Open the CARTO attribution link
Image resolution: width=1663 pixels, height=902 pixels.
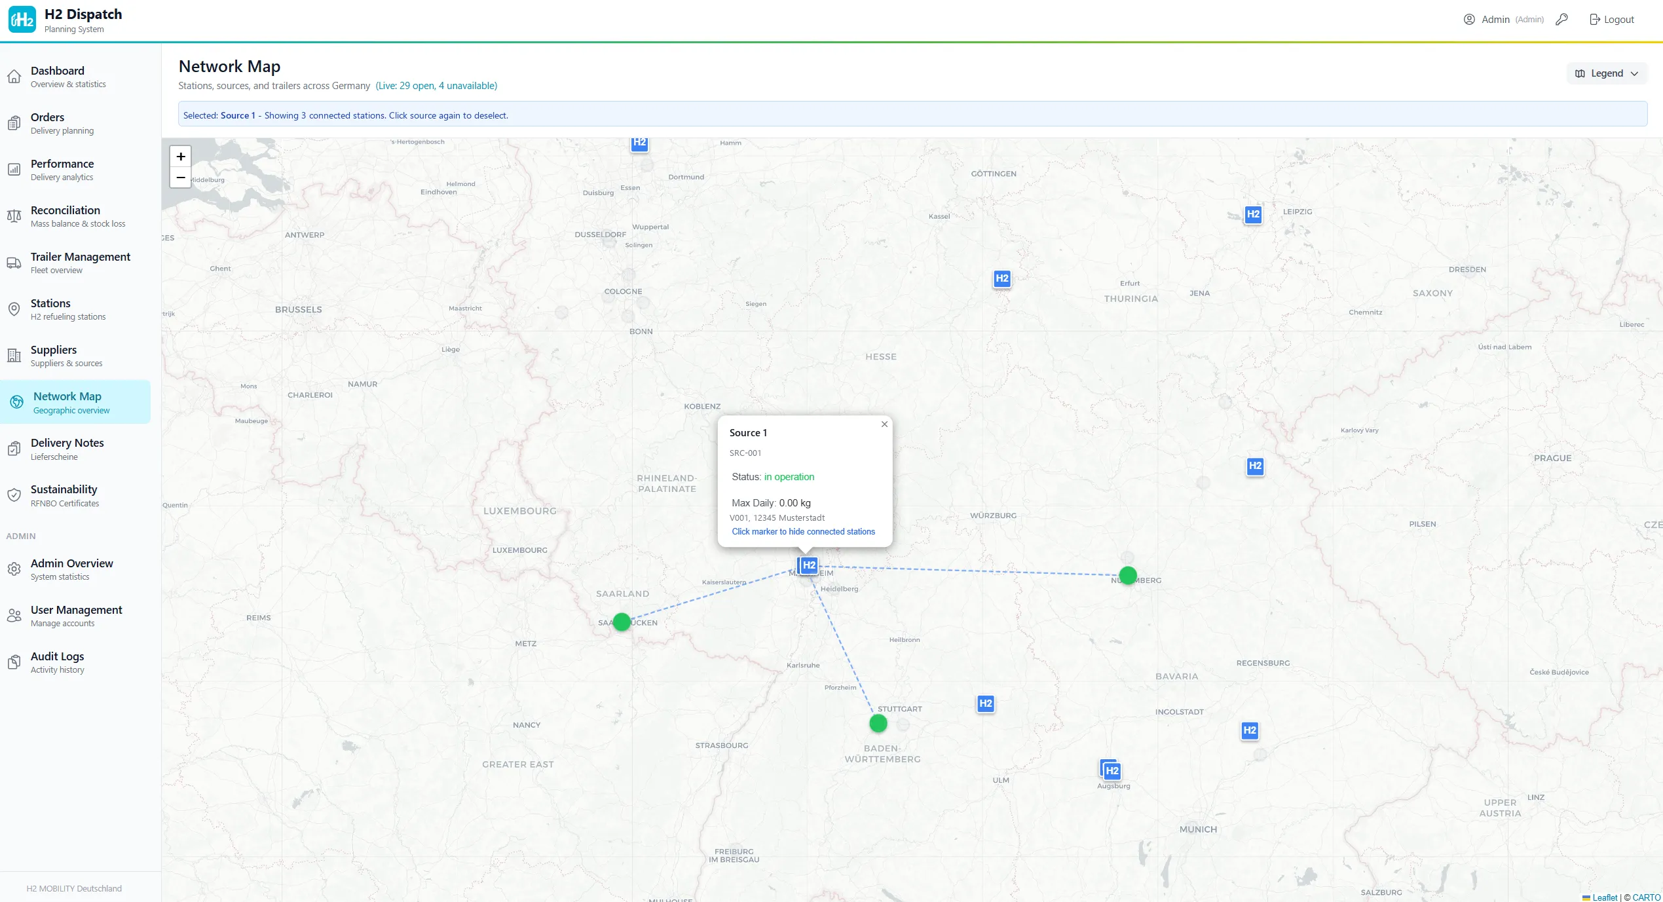[x=1647, y=897]
